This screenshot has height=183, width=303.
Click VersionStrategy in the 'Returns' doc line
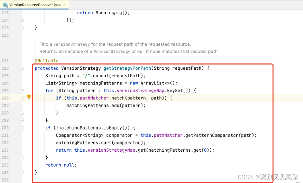pos(112,52)
